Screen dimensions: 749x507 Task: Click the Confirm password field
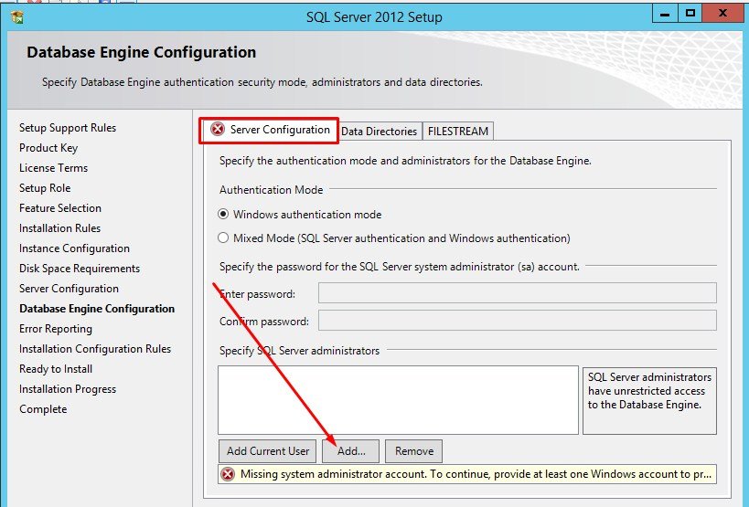[x=518, y=321]
